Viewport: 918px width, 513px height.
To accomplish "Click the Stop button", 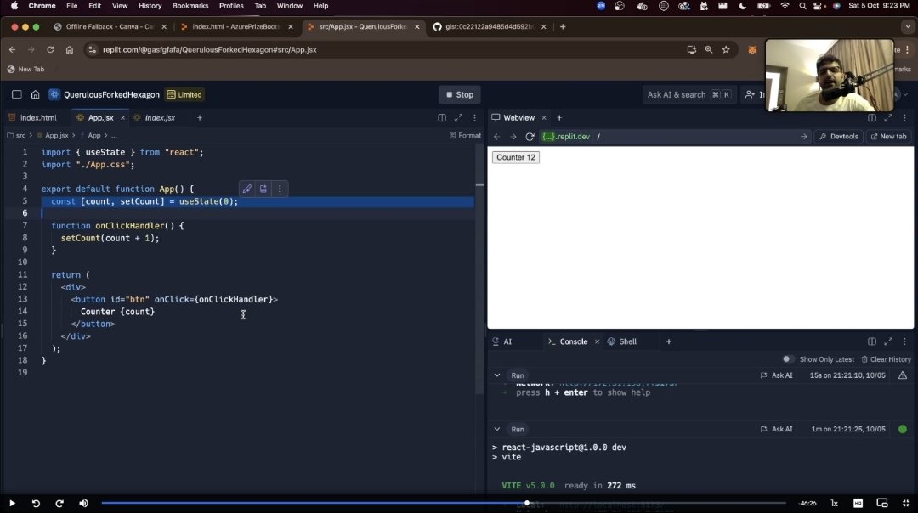I will pos(460,94).
